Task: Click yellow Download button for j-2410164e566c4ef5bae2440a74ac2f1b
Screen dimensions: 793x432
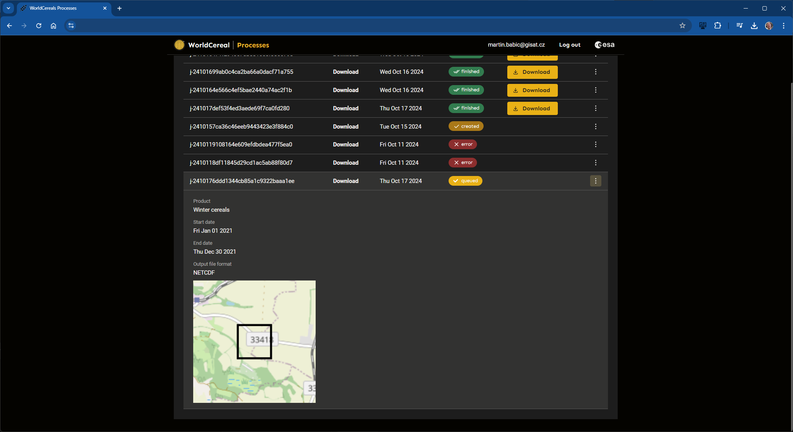Action: click(532, 90)
